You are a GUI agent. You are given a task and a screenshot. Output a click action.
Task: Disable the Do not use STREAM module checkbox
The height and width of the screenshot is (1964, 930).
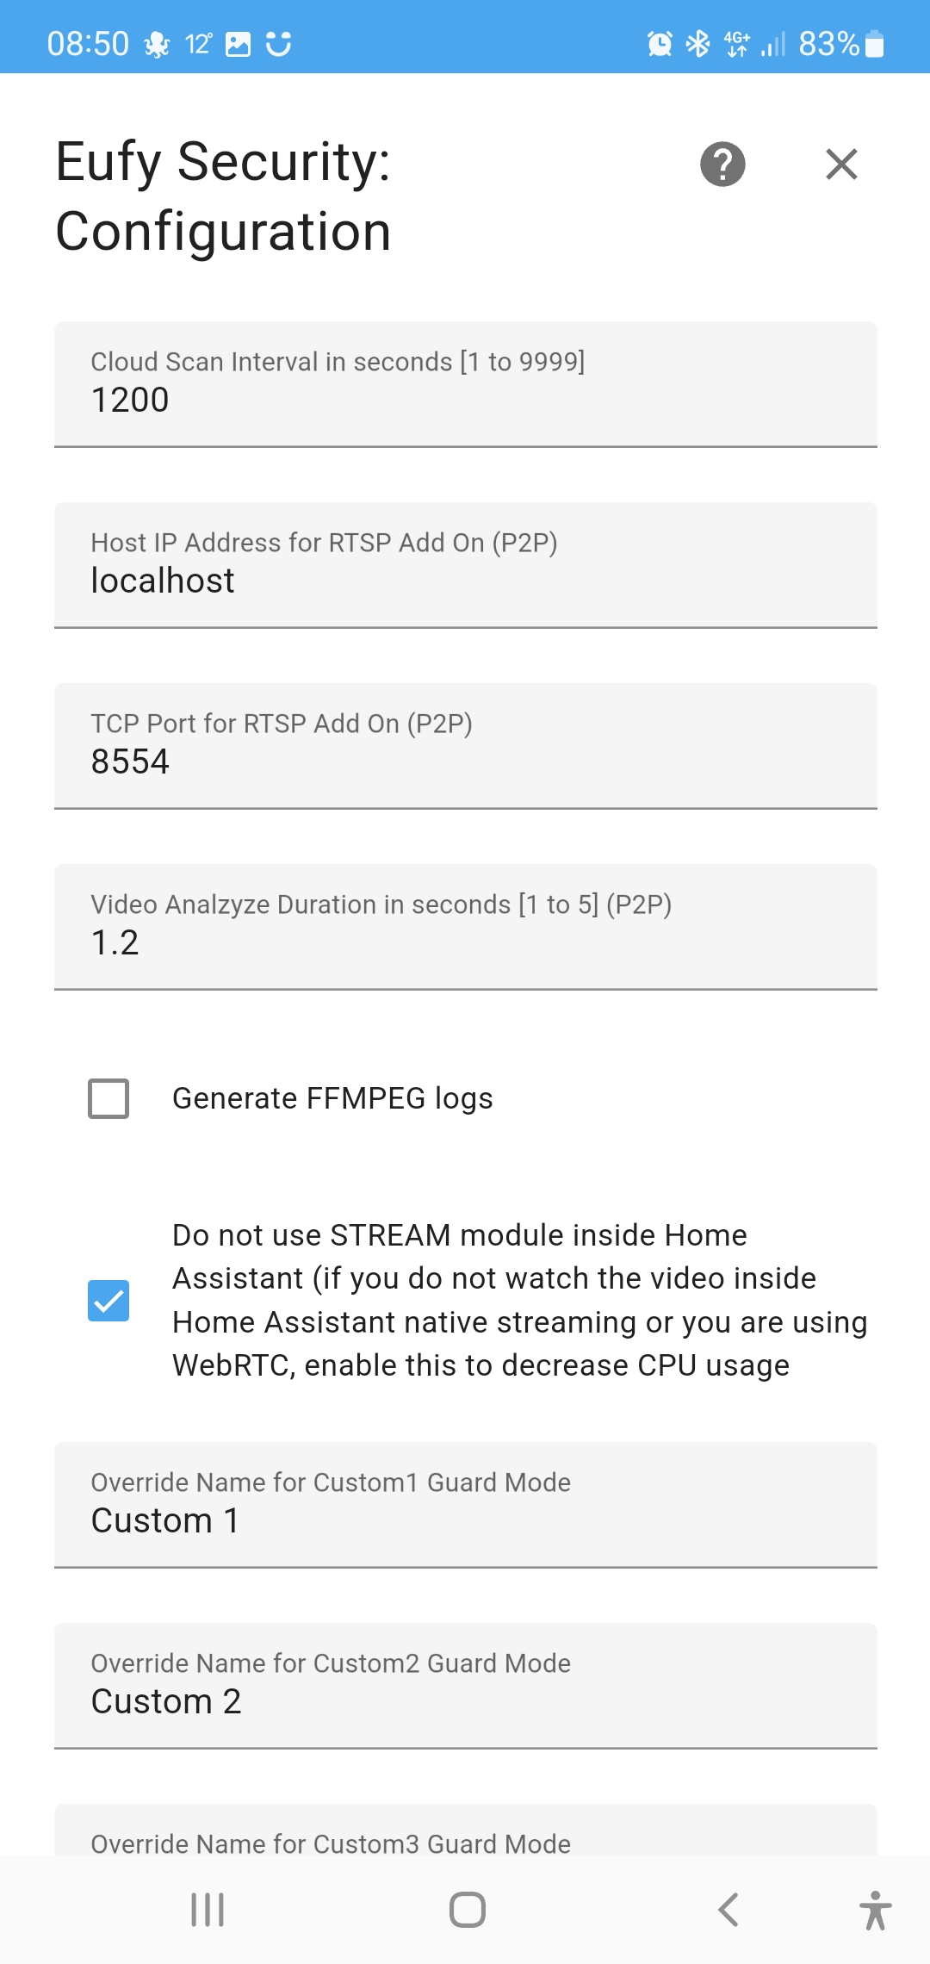tap(107, 1300)
